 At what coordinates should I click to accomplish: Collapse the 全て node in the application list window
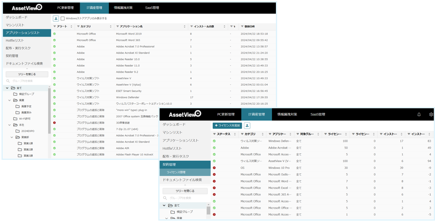pyautogui.click(x=7, y=88)
